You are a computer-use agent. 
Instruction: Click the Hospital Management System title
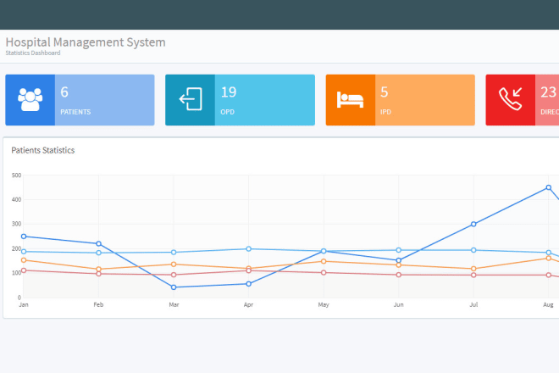pyautogui.click(x=86, y=42)
